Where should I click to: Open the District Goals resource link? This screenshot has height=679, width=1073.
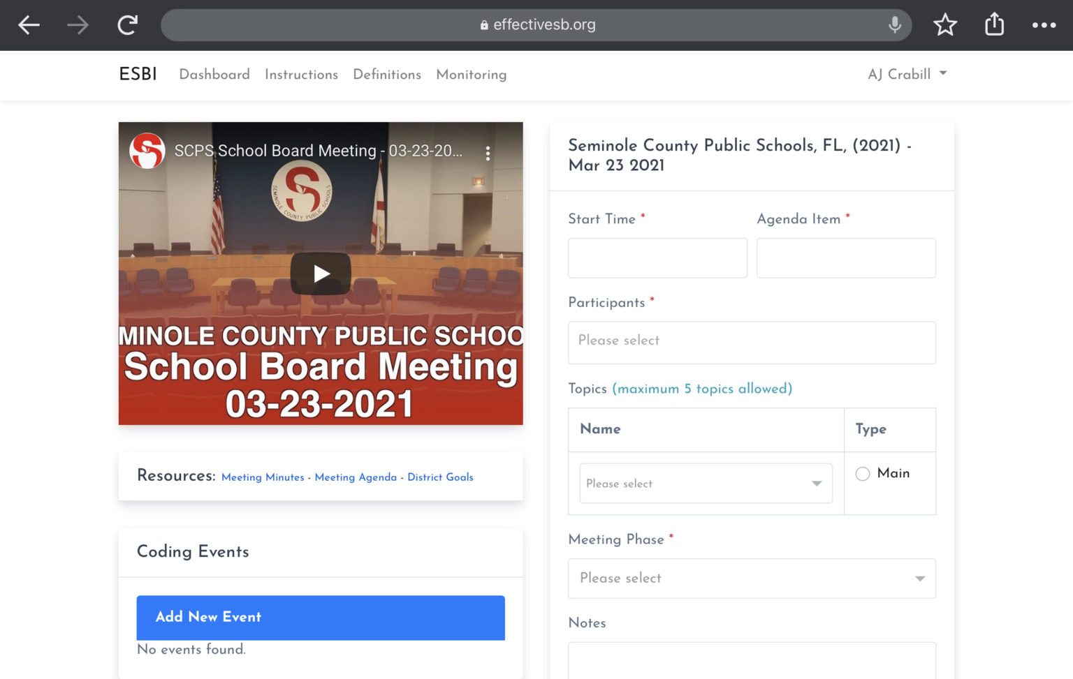[x=440, y=477]
